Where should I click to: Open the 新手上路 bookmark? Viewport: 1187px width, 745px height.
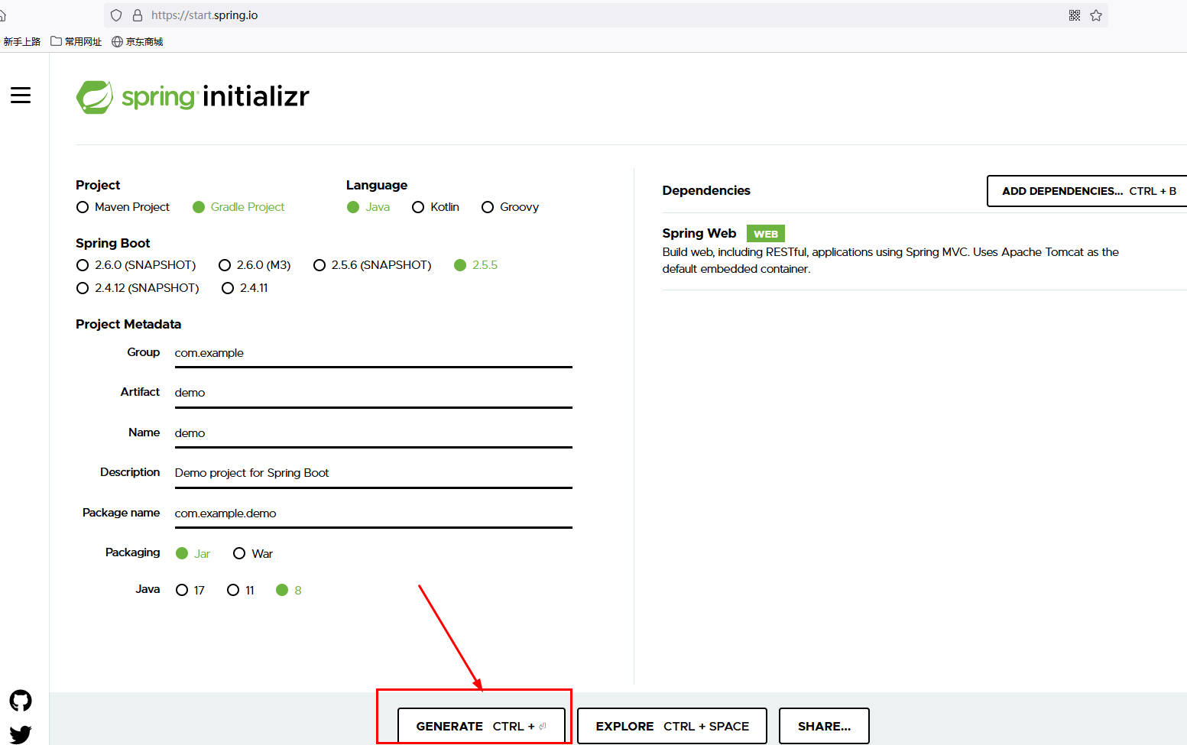click(22, 41)
